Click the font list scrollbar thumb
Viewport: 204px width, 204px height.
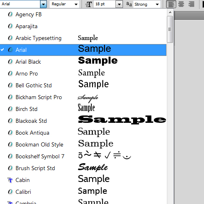(x=170, y=29)
